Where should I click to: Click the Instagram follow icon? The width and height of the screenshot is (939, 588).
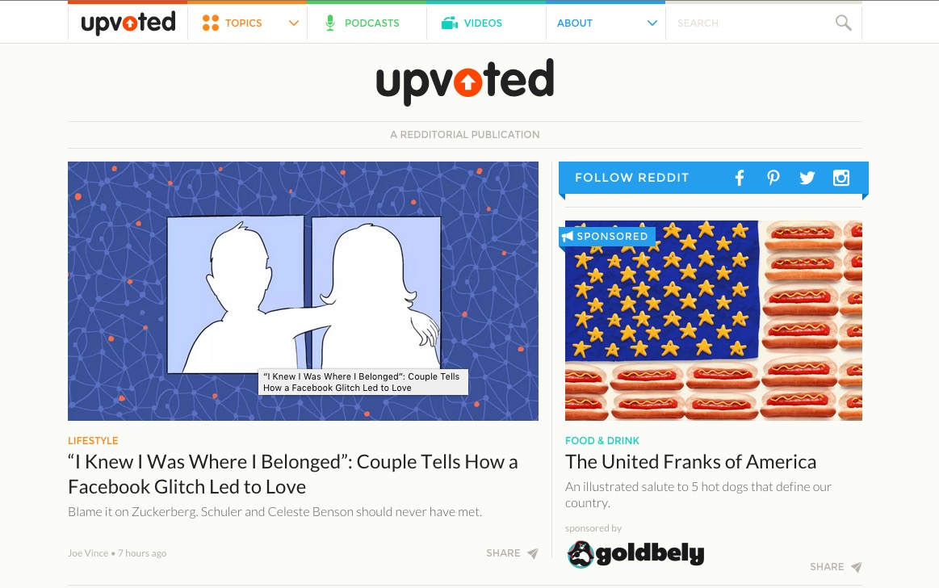tap(841, 178)
